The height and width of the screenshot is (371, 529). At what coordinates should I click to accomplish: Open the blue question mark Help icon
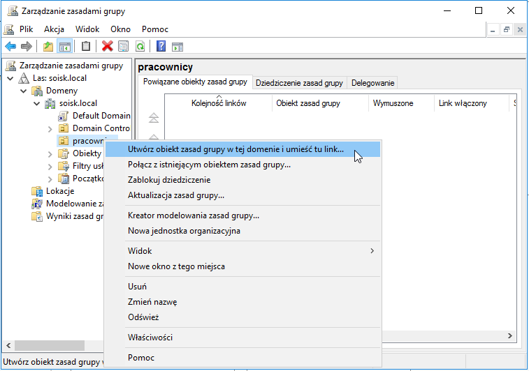tap(161, 46)
